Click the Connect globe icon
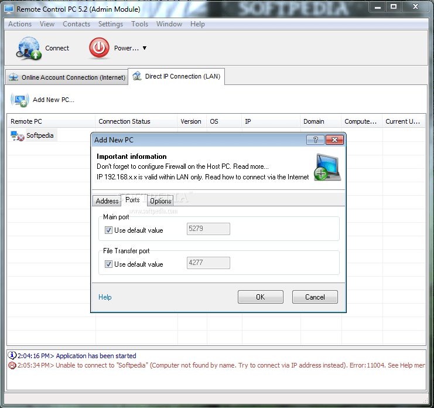The image size is (434, 408). (x=29, y=48)
